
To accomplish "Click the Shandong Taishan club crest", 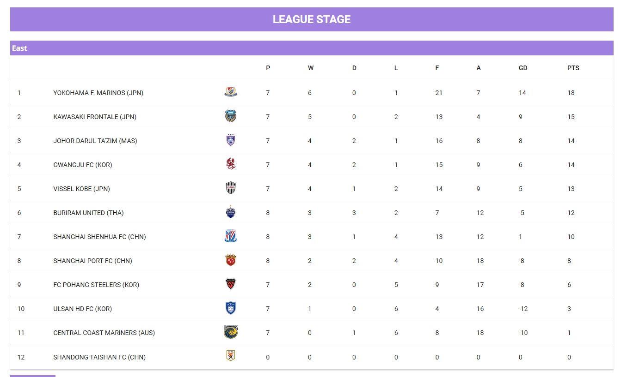I will coord(231,356).
